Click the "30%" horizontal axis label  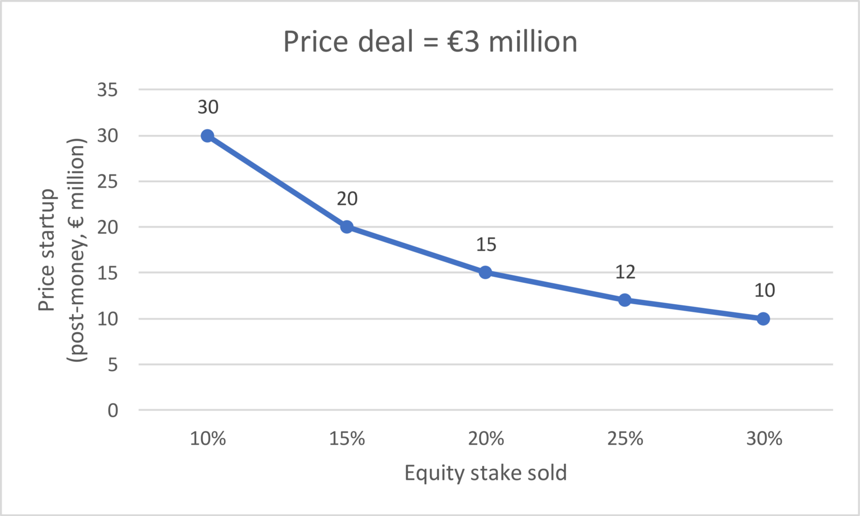click(x=764, y=439)
